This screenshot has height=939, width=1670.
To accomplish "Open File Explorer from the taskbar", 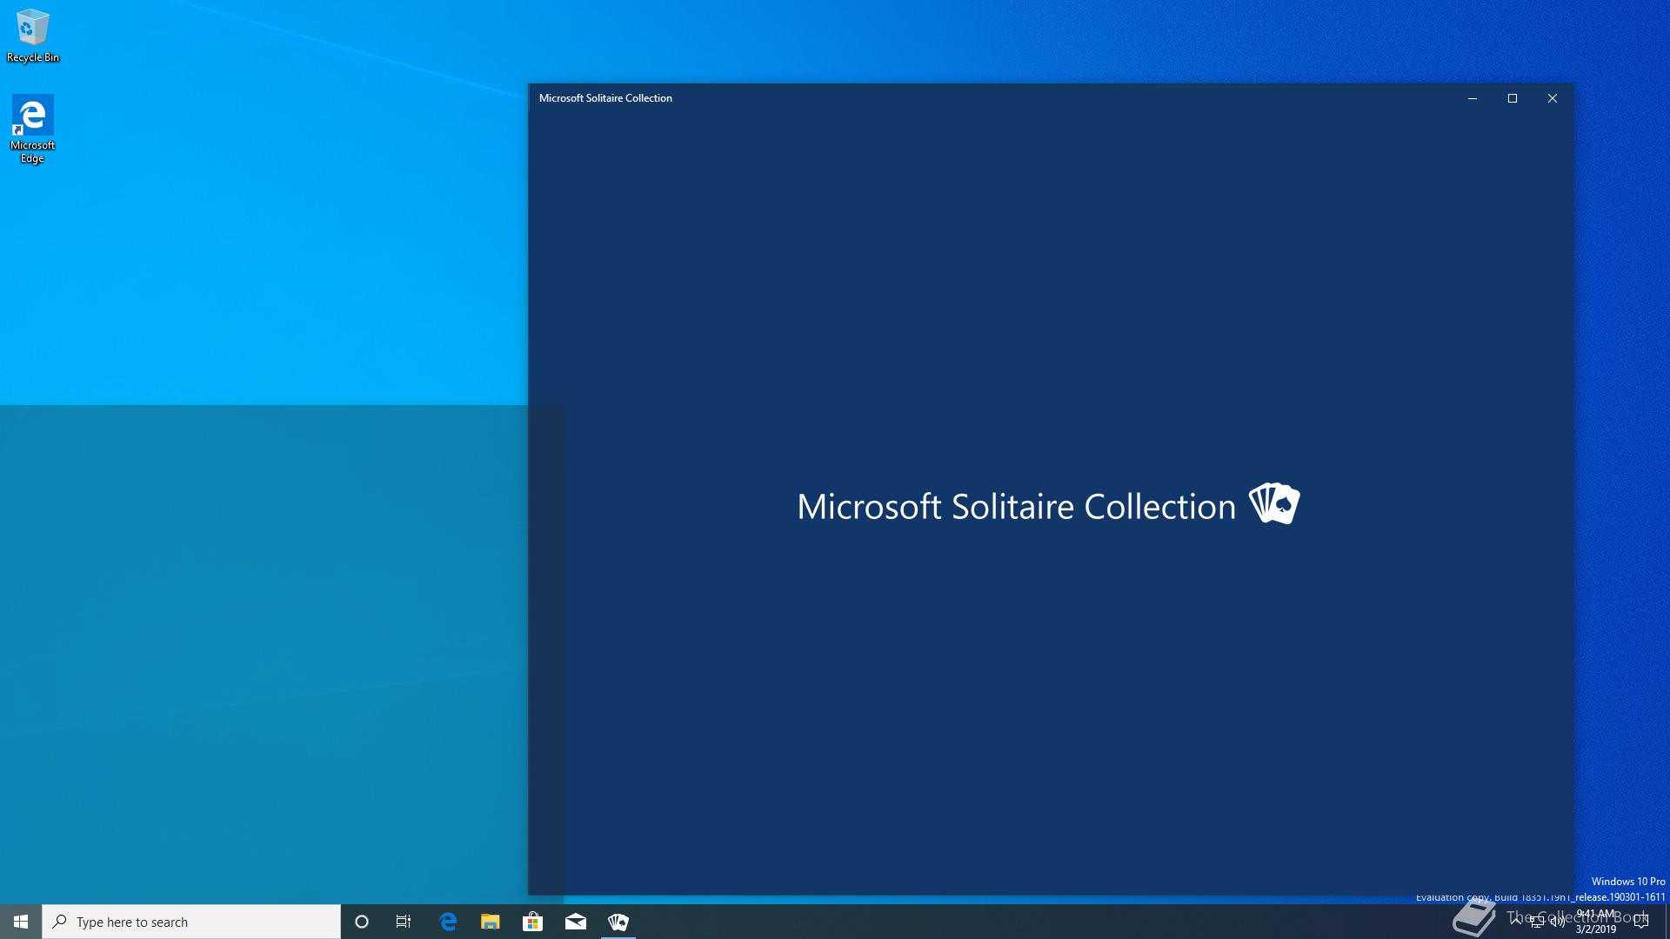I will (491, 922).
